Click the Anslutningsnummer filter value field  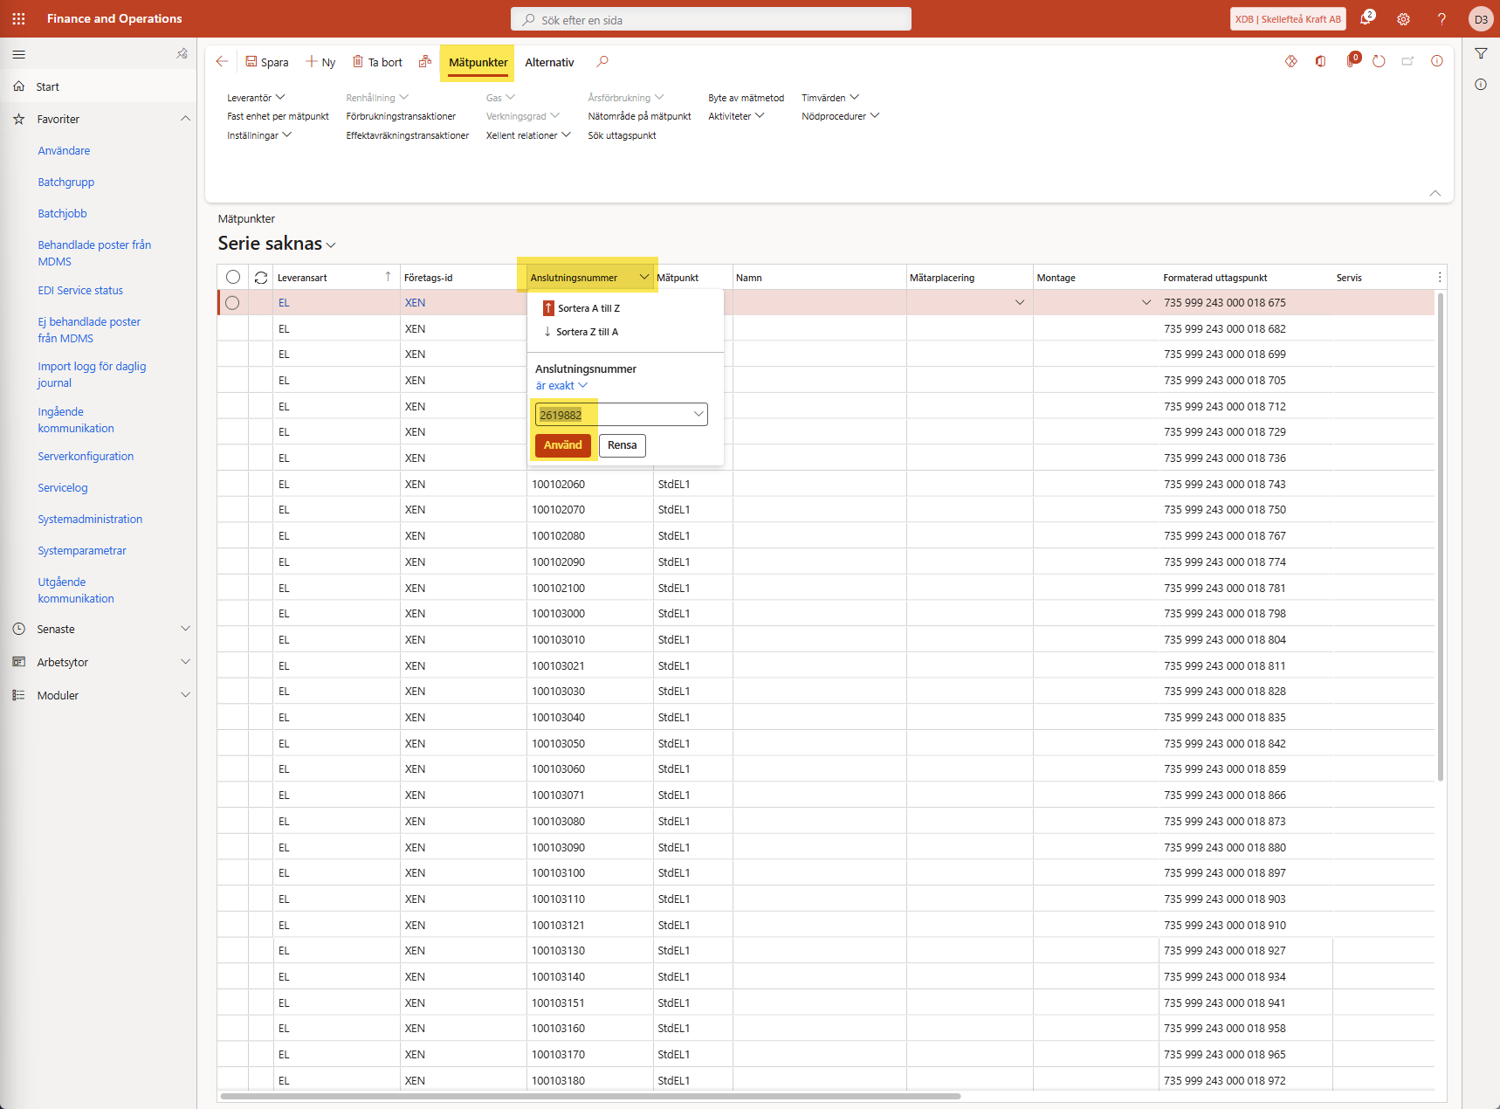tap(611, 415)
